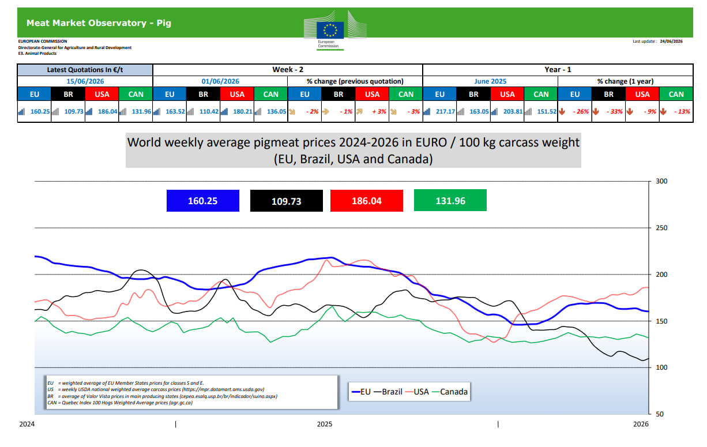Click '% change (previous quotation)' header
The width and height of the screenshot is (707, 447).
click(x=355, y=81)
